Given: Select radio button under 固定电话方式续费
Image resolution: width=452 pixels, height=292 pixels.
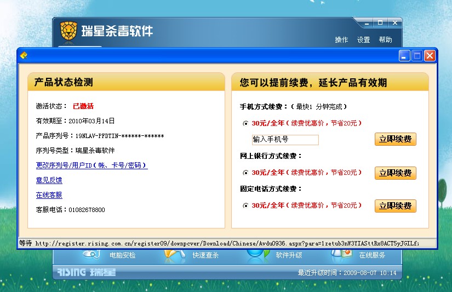Looking at the screenshot, I should pyautogui.click(x=245, y=205).
